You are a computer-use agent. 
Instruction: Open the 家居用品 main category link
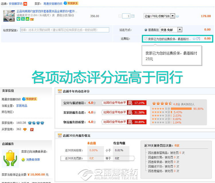(x=22, y=106)
